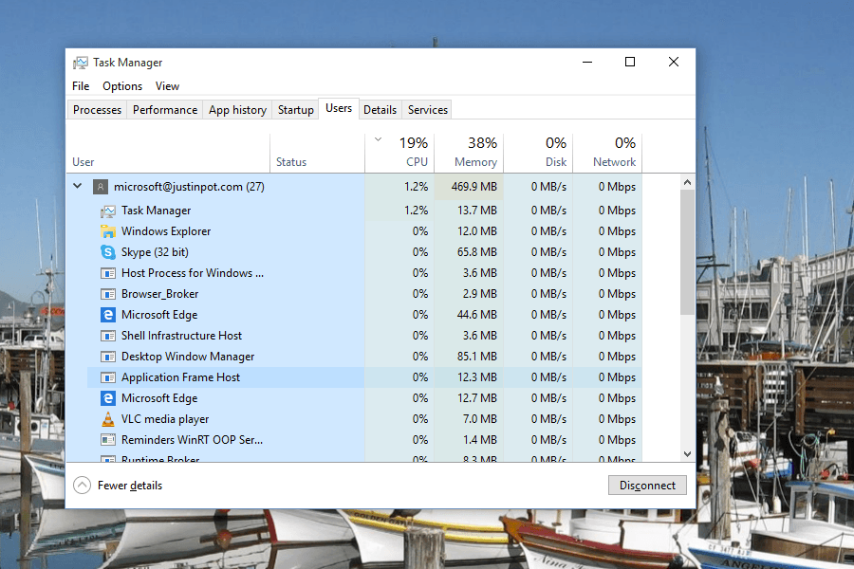Click the Disconnect button

pyautogui.click(x=647, y=486)
